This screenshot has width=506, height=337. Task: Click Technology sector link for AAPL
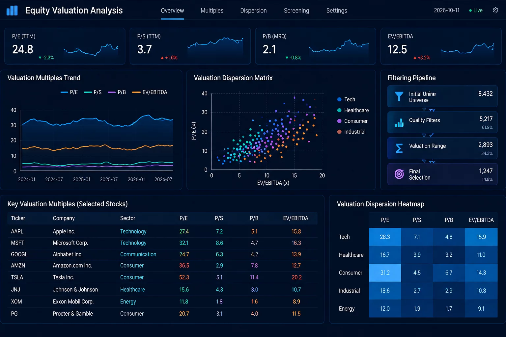133,231
